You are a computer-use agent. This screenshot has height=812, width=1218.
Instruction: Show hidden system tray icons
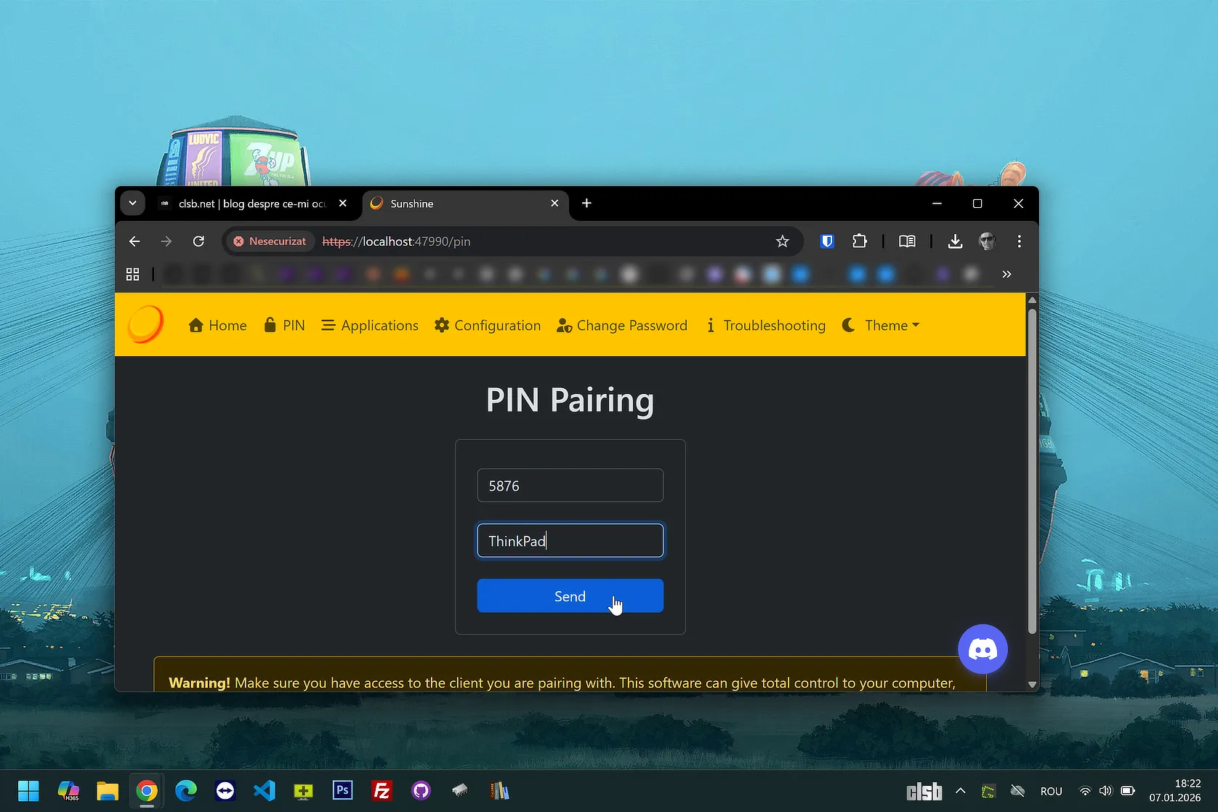tap(960, 791)
